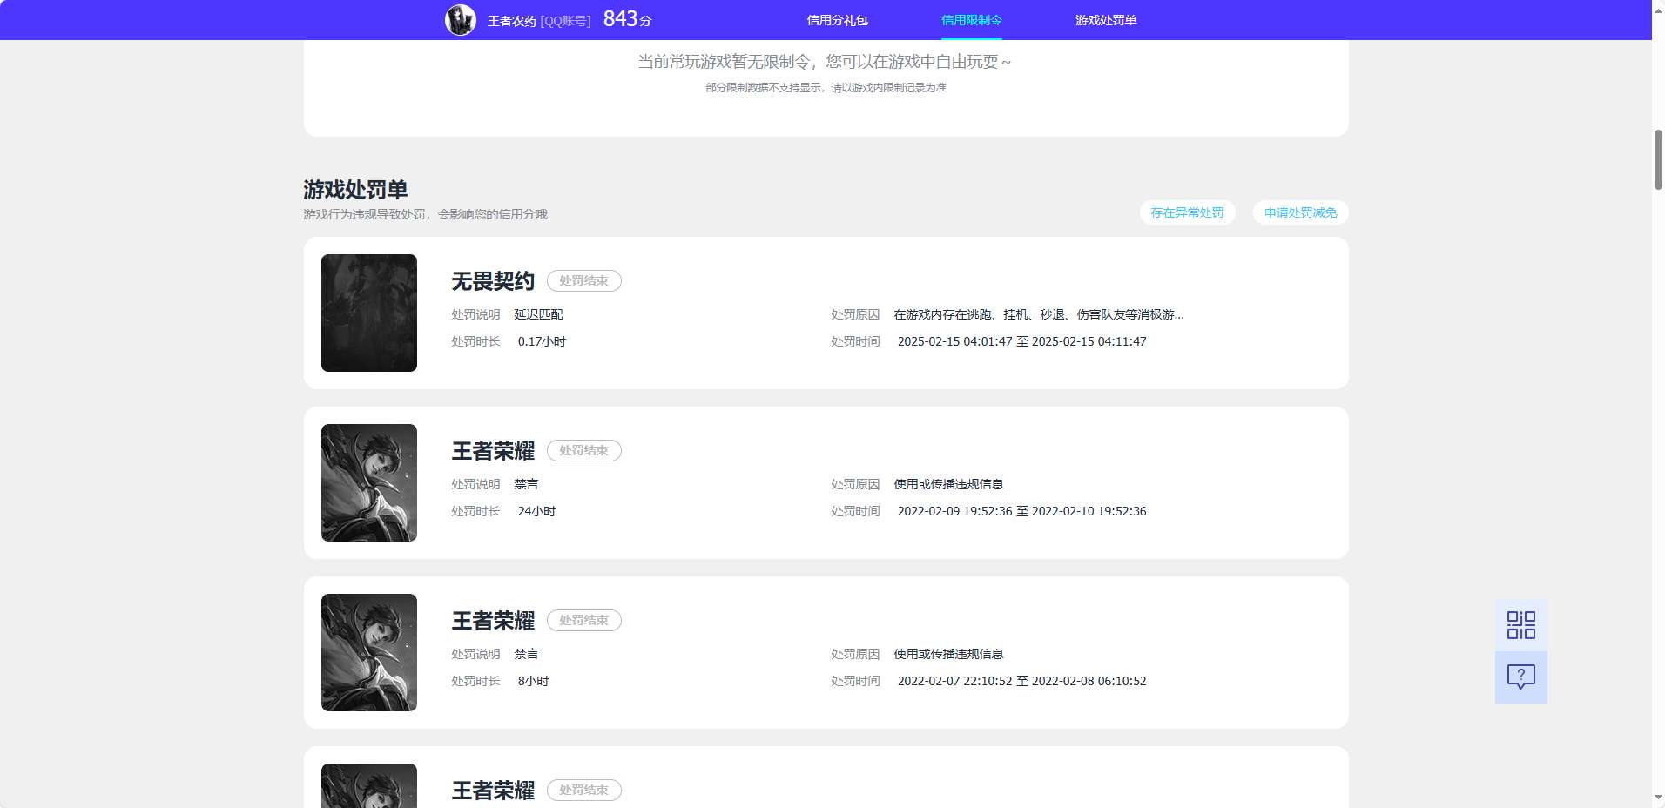This screenshot has height=808, width=1665.
Task: Open 信用分礼包 tab
Action: (x=837, y=20)
